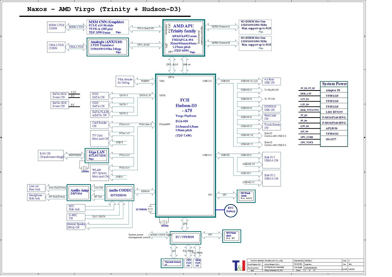This screenshot has height=277, width=392.
Task: Click the WebCAM USB CN box
Action: point(271,117)
